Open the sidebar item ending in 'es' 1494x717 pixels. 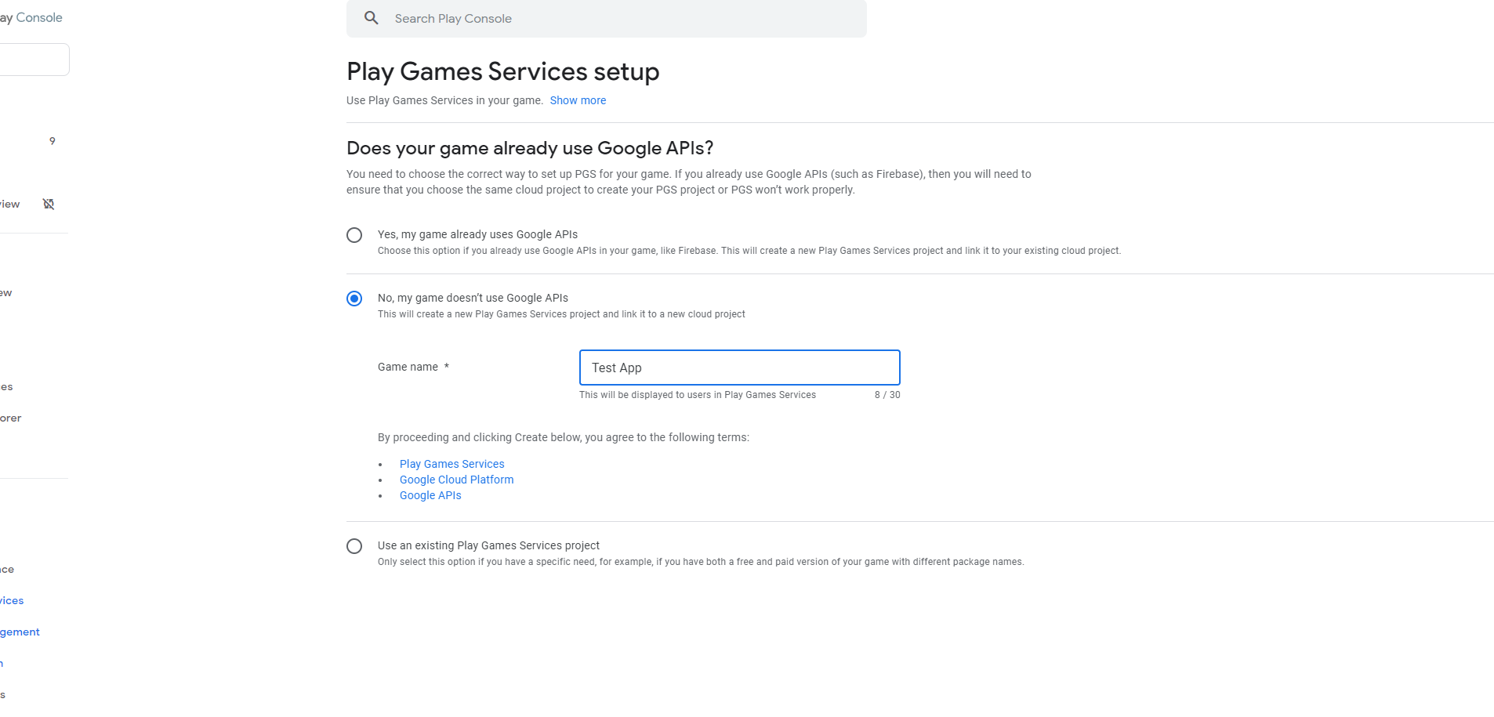[6, 386]
